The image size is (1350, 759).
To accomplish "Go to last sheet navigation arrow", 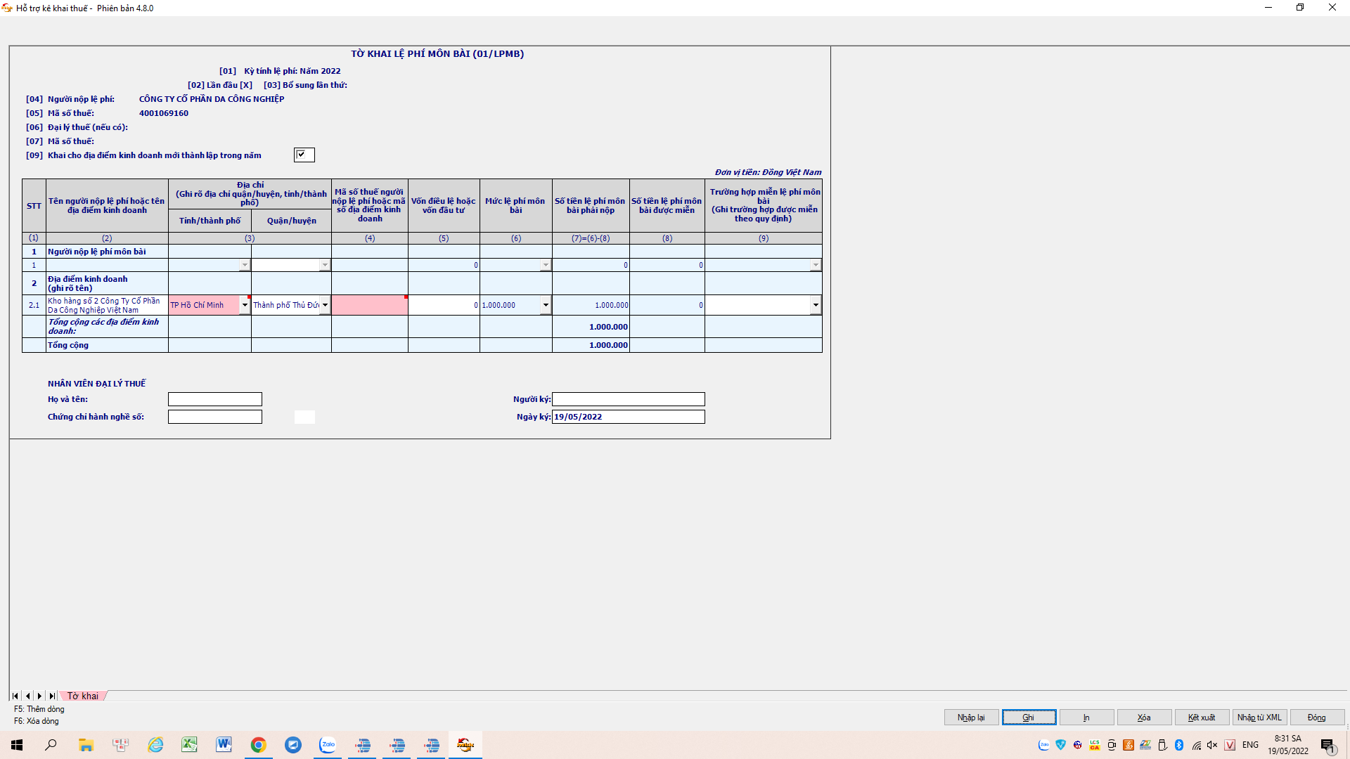I will click(x=52, y=696).
